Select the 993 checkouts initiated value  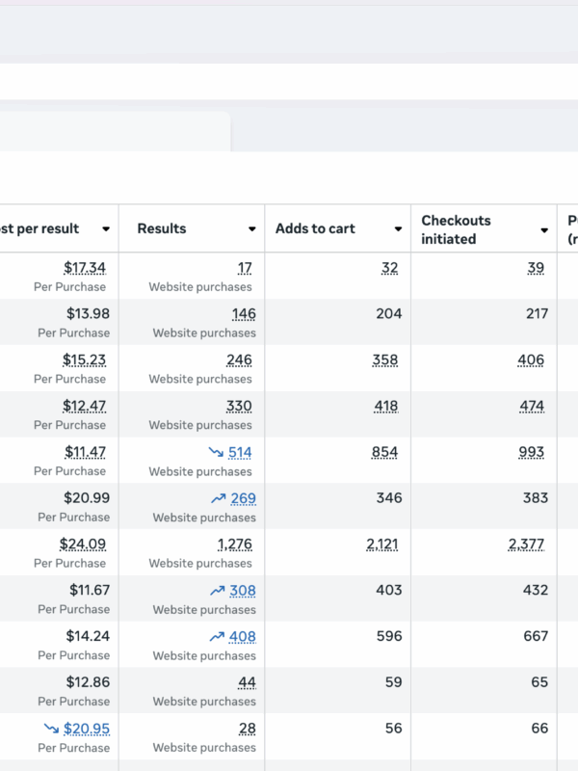tap(532, 452)
